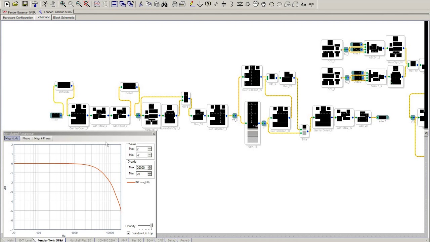The height and width of the screenshot is (242, 430).
Task: Switch to Hardware Configuration tab
Action: click(x=18, y=17)
